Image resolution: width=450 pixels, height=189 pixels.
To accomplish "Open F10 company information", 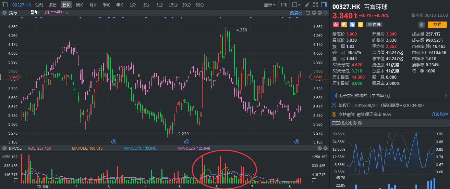I will [284, 5].
